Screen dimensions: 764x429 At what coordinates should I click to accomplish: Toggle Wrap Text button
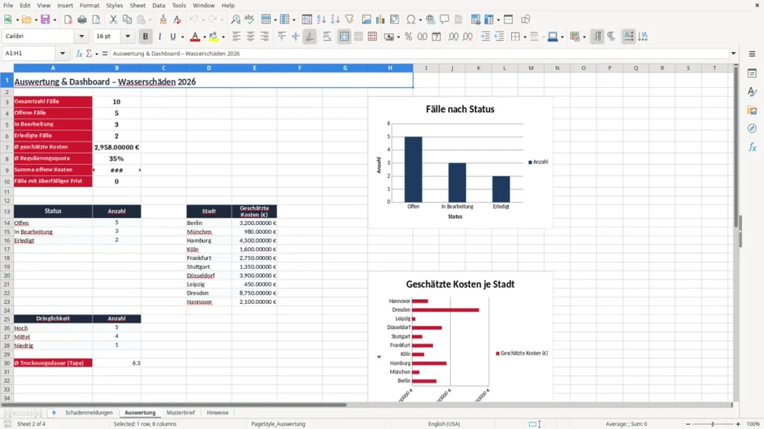pyautogui.click(x=327, y=36)
